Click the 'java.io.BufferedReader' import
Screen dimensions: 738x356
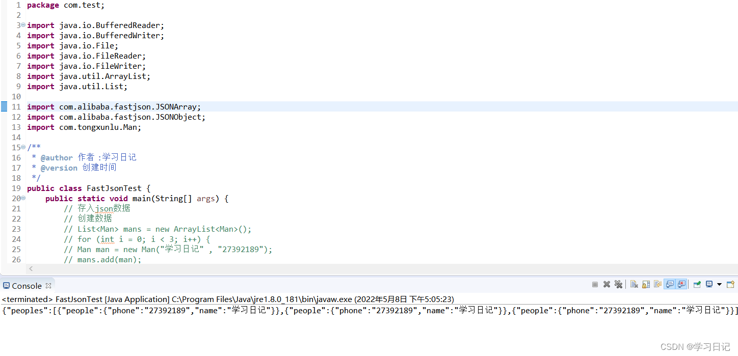(112, 25)
